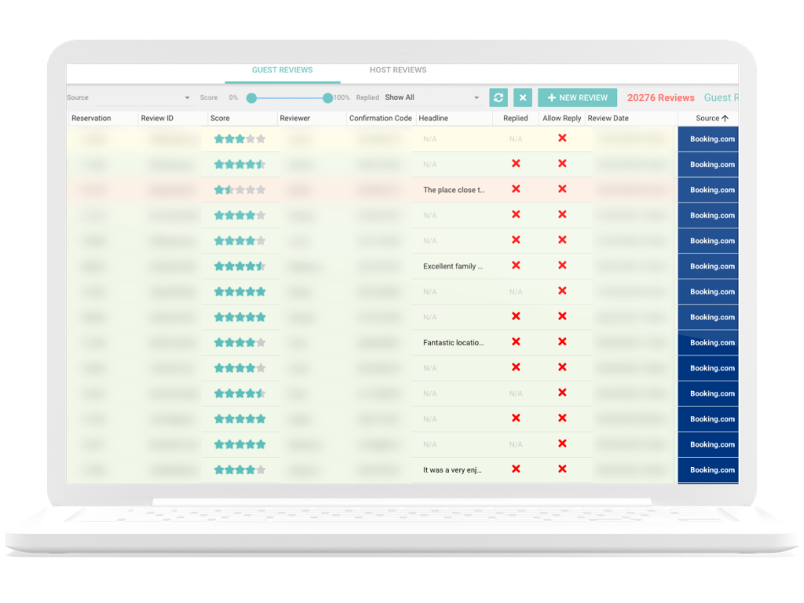The height and width of the screenshot is (603, 804).
Task: Open the Replied Show All dropdown
Action: click(x=432, y=97)
